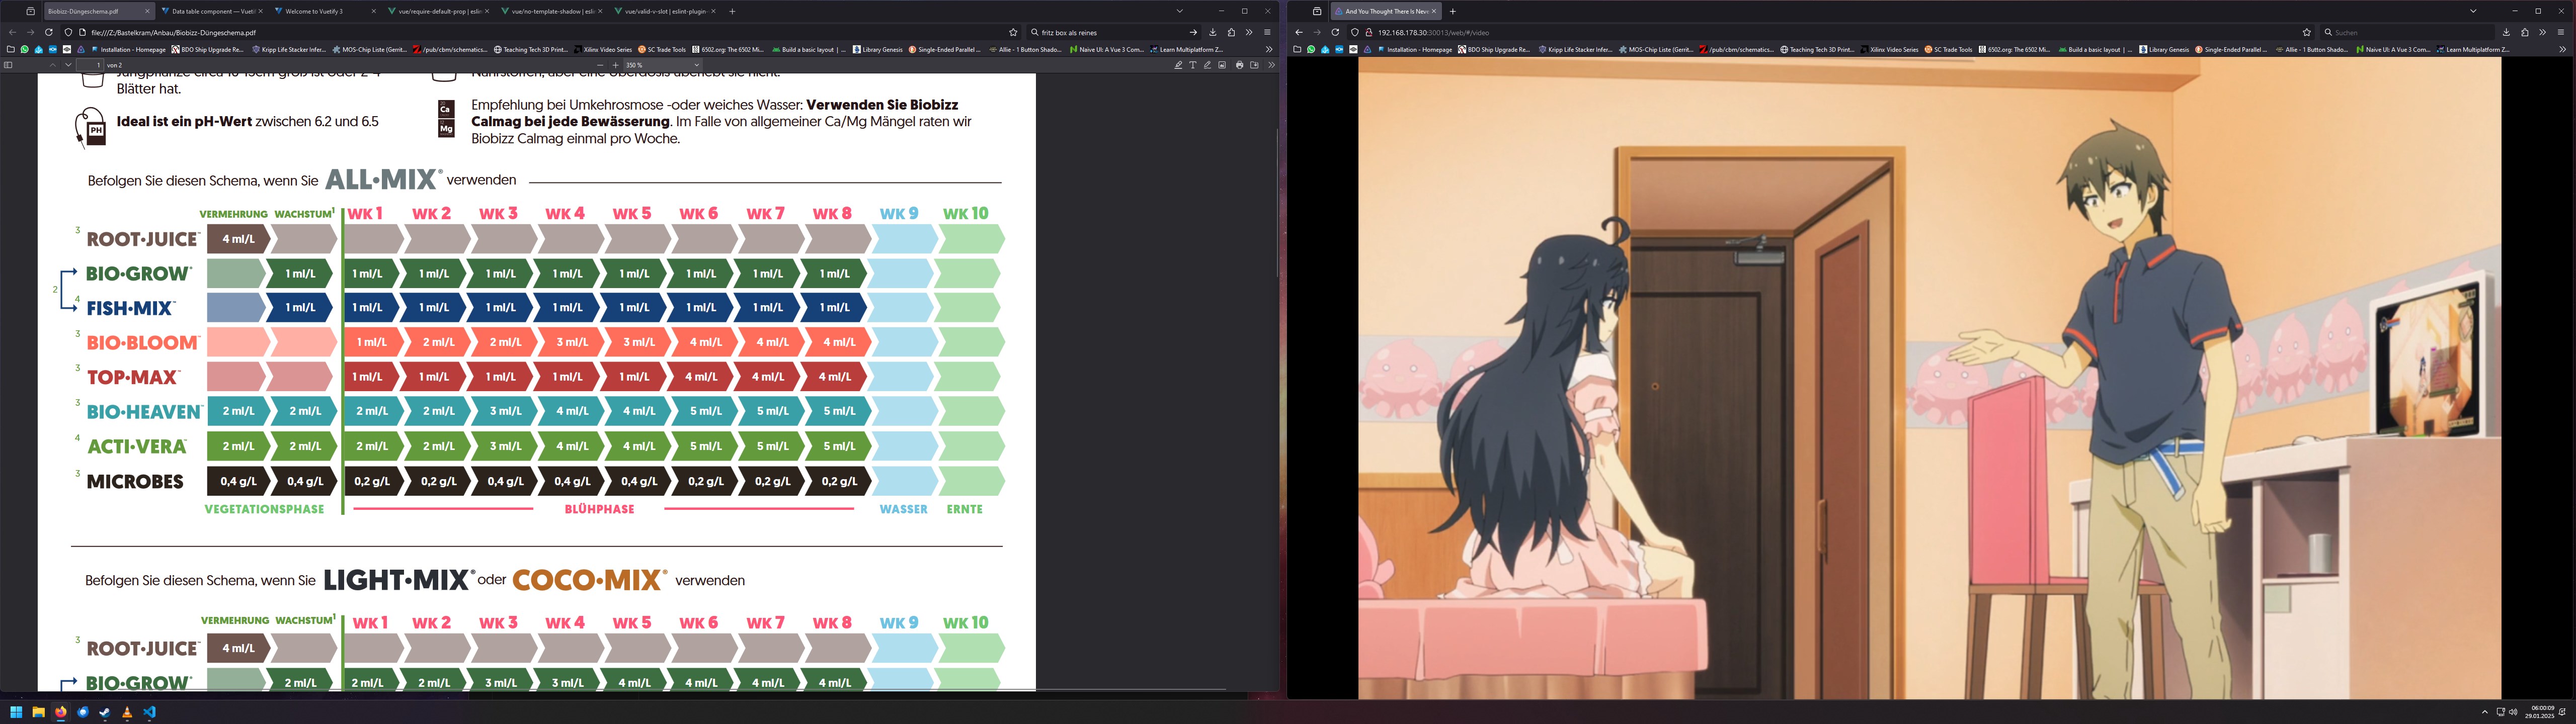
Task: Switch to the Welcome to Vuetify 3 tab
Action: 314,11
